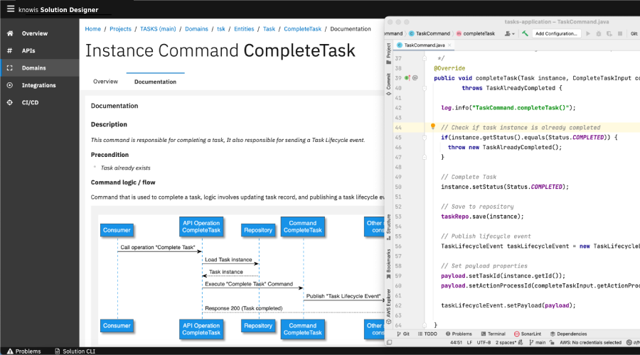This screenshot has height=355, width=640.
Task: Click line number 50 in editor gutter
Action: (398, 187)
